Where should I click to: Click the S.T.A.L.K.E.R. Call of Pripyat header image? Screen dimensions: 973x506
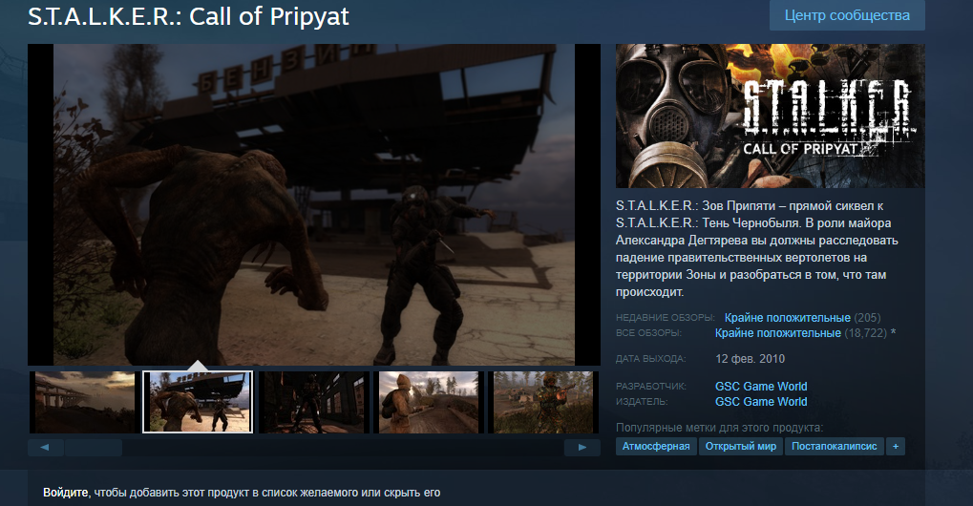[770, 116]
